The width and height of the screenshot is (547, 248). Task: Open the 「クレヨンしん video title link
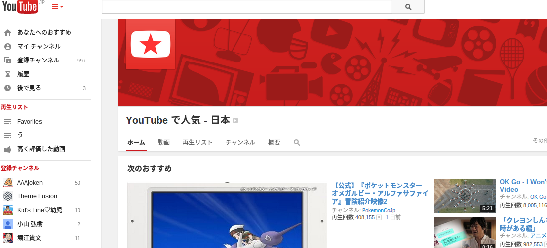523,224
